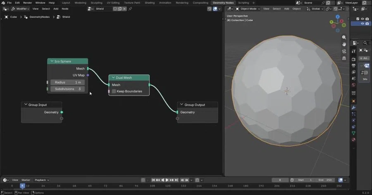372x195 pixels.
Task: Collapse the Ico Sphere node
Action: 52,61
